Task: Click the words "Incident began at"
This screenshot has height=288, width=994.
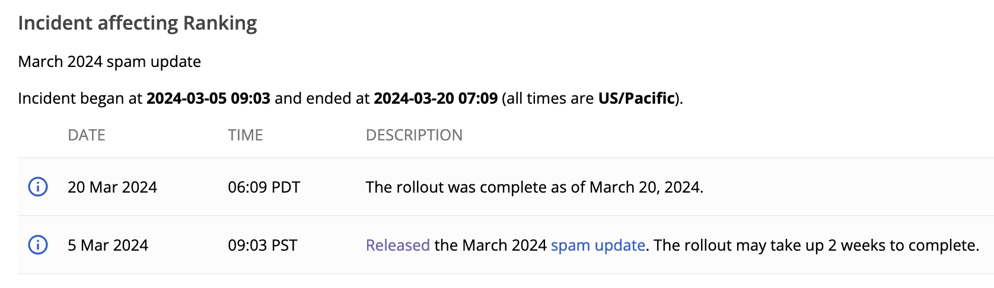Action: point(80,98)
